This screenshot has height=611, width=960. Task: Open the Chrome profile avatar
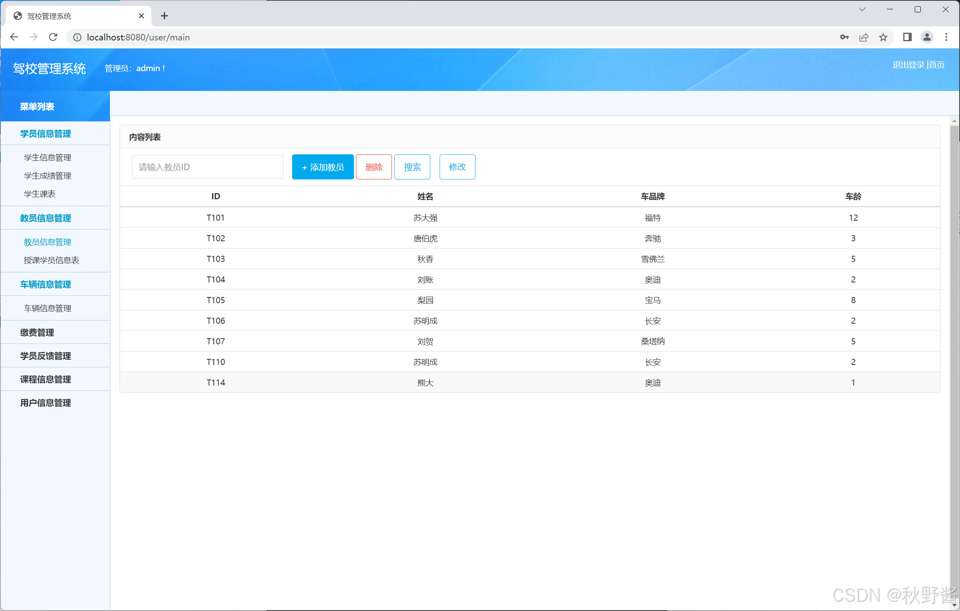926,37
